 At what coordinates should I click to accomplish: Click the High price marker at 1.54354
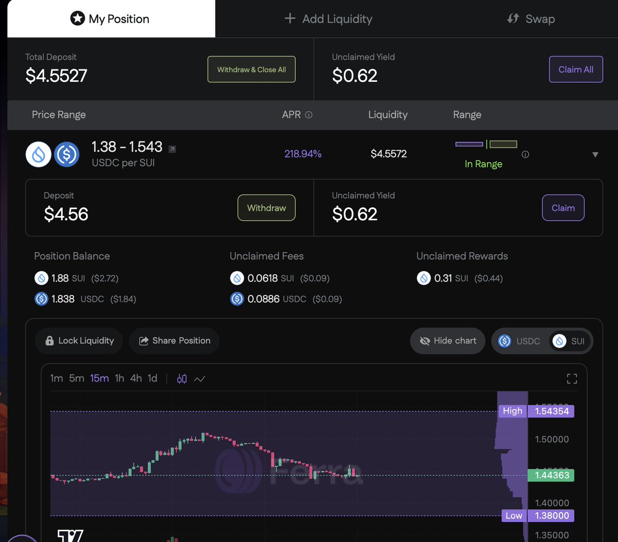pos(536,411)
